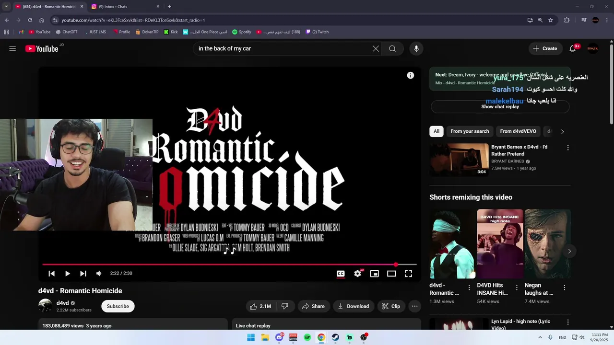
Task: Like the Romantic Homicide video
Action: (x=260, y=306)
